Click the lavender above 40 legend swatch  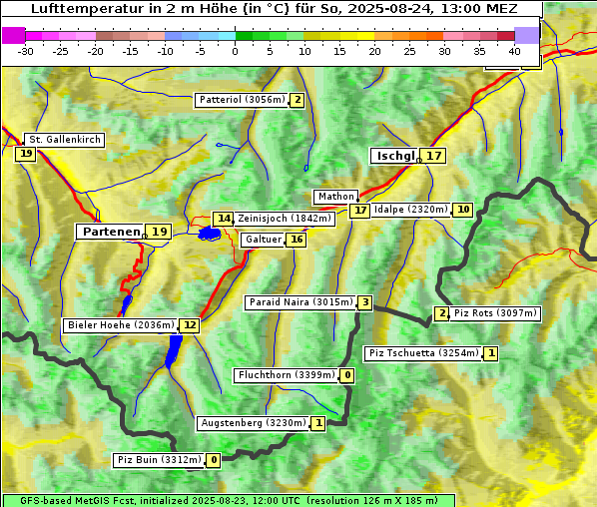pos(526,35)
